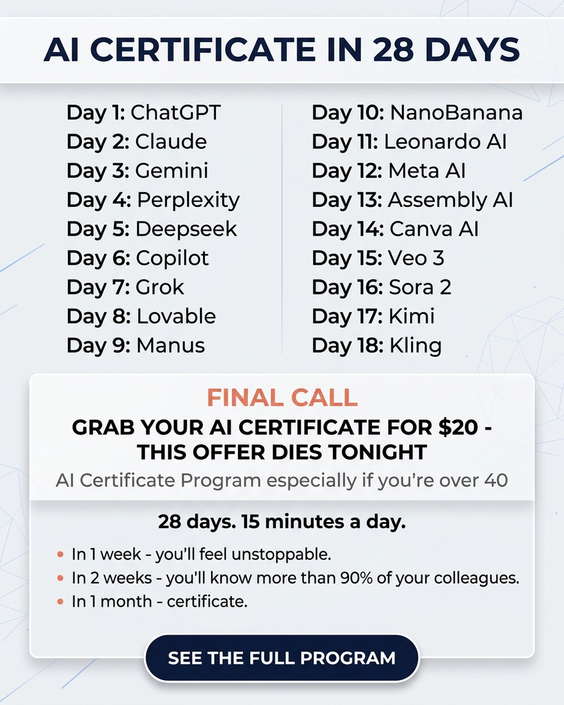Click on Day 3: Gemini
Image resolution: width=564 pixels, height=705 pixels.
[138, 171]
